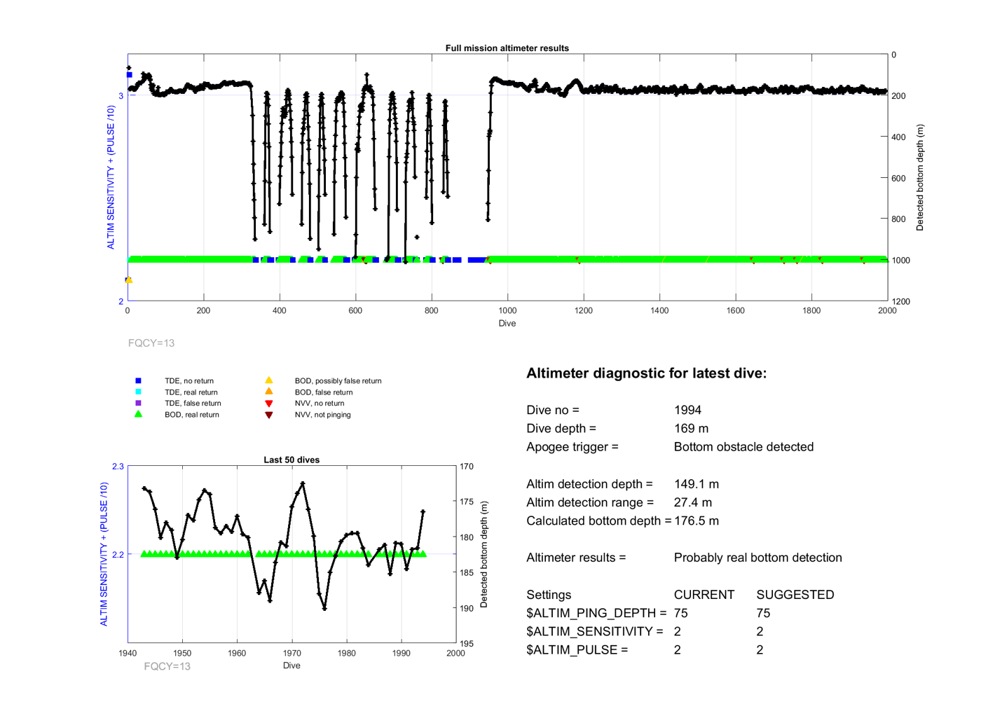
Task: Select altim detection depth value '149.1 m'
Action: (697, 484)
